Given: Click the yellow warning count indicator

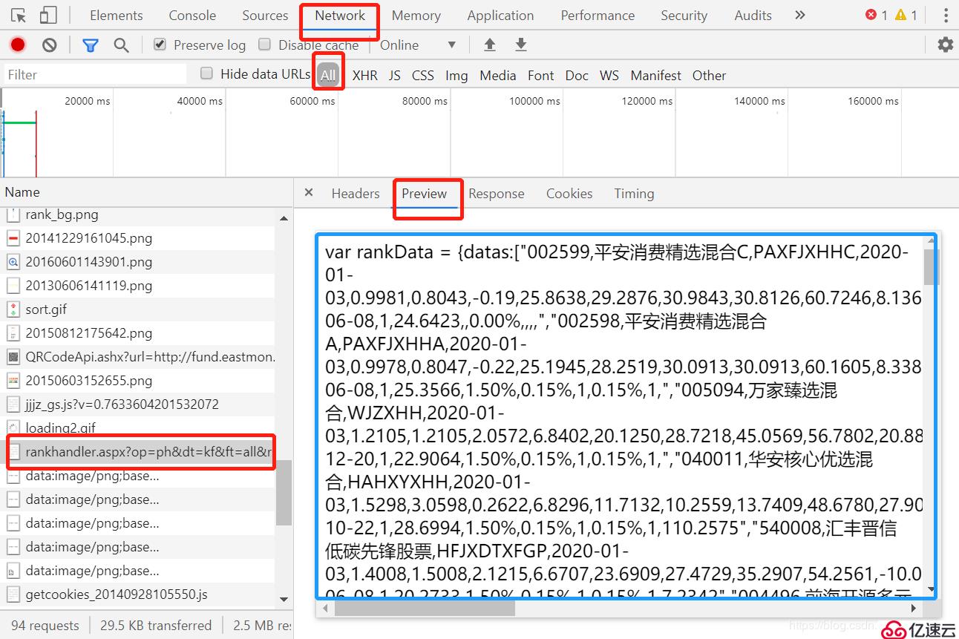Looking at the screenshot, I should pyautogui.click(x=906, y=15).
